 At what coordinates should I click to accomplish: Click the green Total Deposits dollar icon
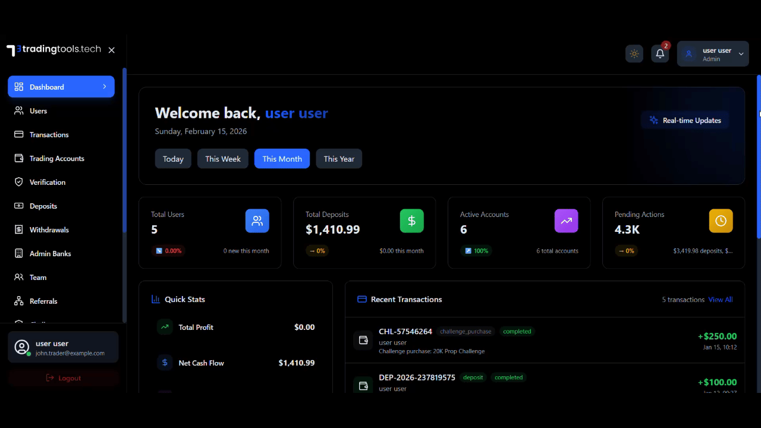click(411, 221)
